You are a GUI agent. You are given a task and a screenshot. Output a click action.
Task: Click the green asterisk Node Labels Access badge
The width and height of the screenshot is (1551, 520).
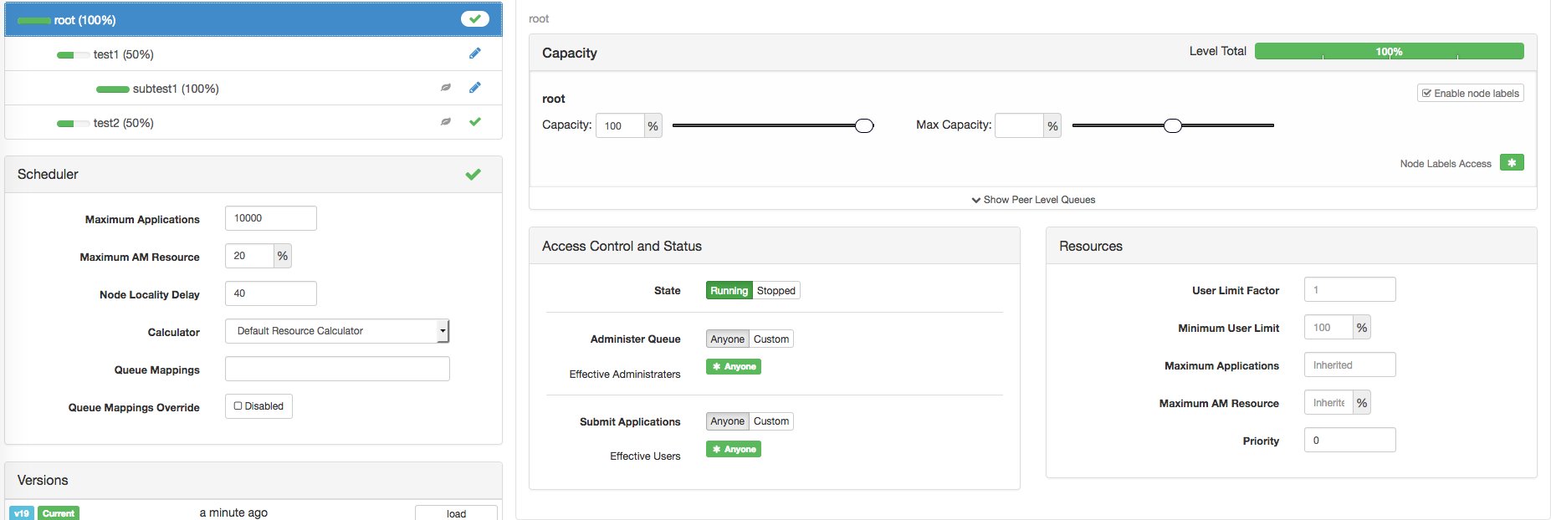coord(1511,163)
